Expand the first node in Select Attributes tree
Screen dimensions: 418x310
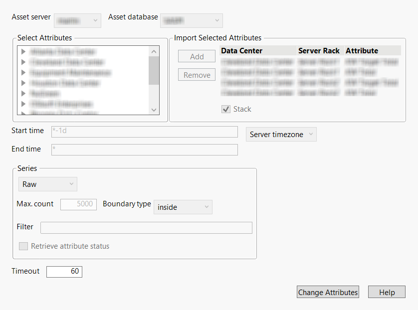(23, 50)
